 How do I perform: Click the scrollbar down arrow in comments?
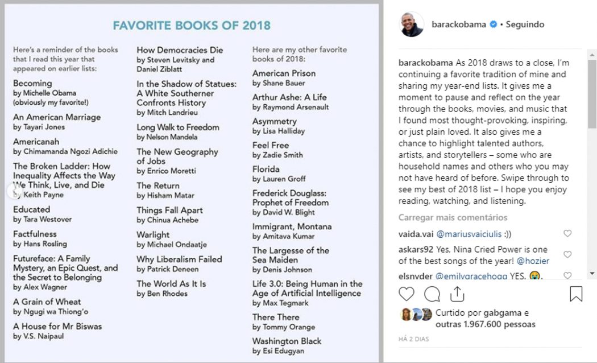[592, 274]
